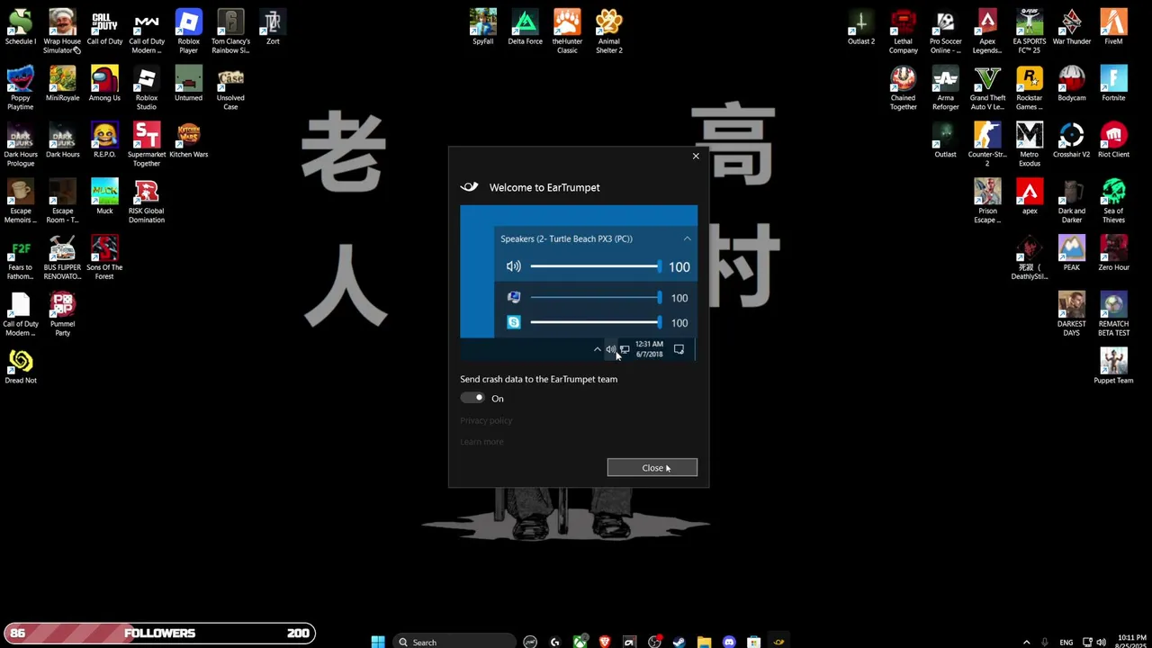Open the taskbar volume speaker icon

(1101, 642)
